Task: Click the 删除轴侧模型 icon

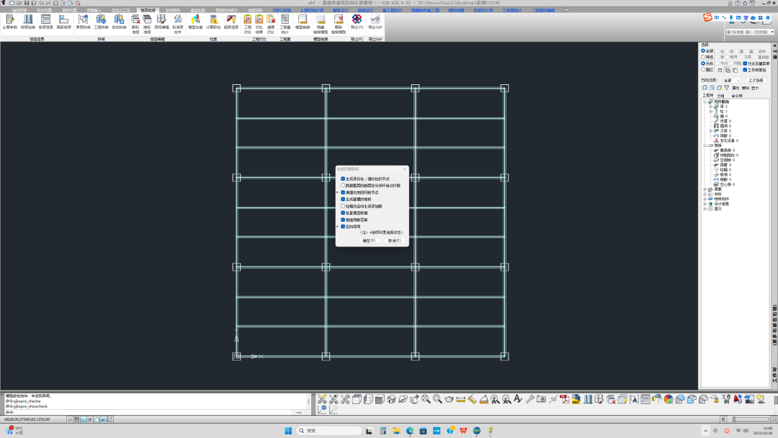Action: point(339,24)
